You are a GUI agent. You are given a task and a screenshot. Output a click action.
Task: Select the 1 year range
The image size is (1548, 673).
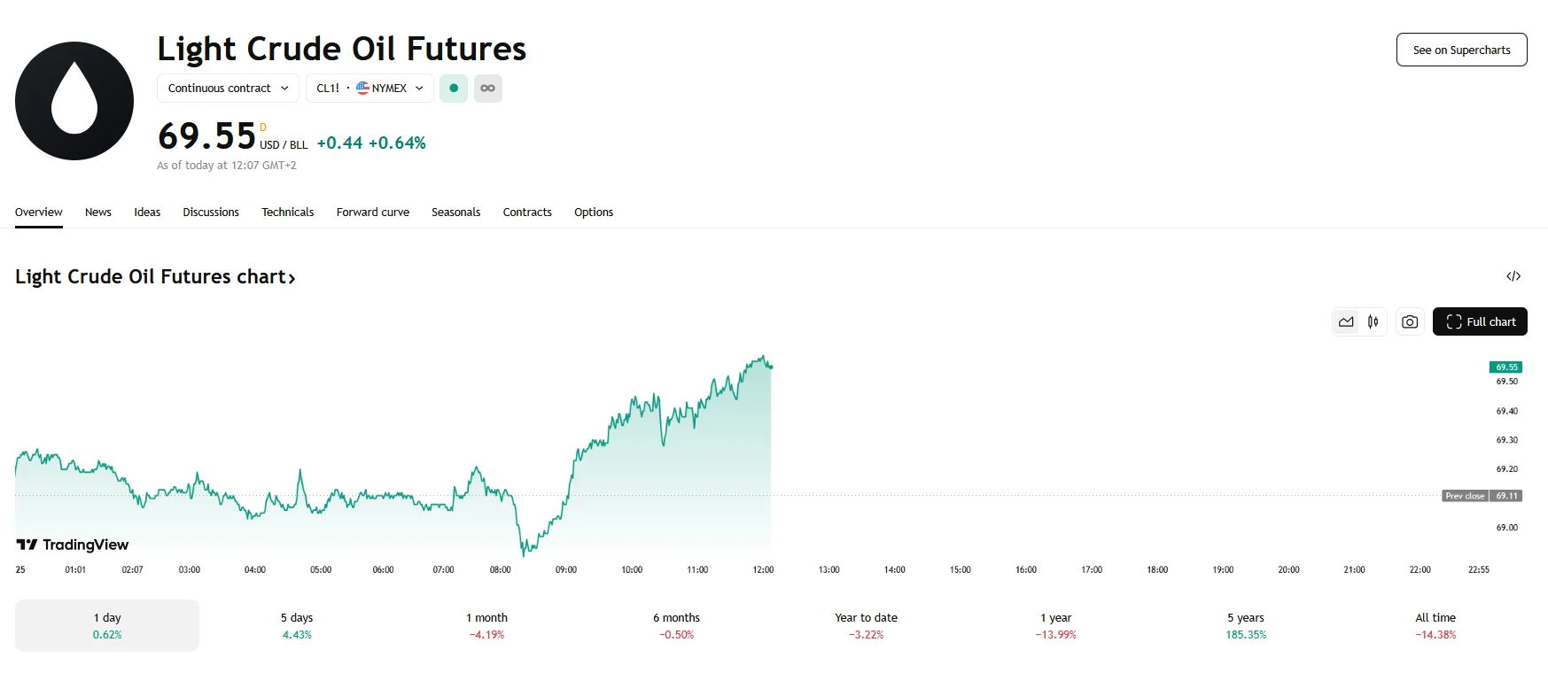coord(1055,626)
